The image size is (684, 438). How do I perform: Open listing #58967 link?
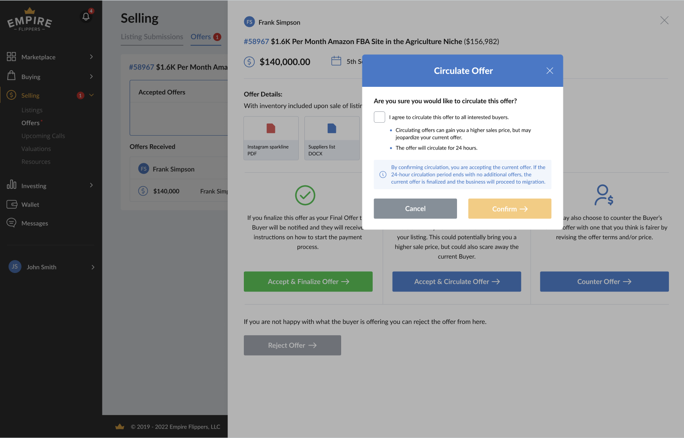click(256, 41)
